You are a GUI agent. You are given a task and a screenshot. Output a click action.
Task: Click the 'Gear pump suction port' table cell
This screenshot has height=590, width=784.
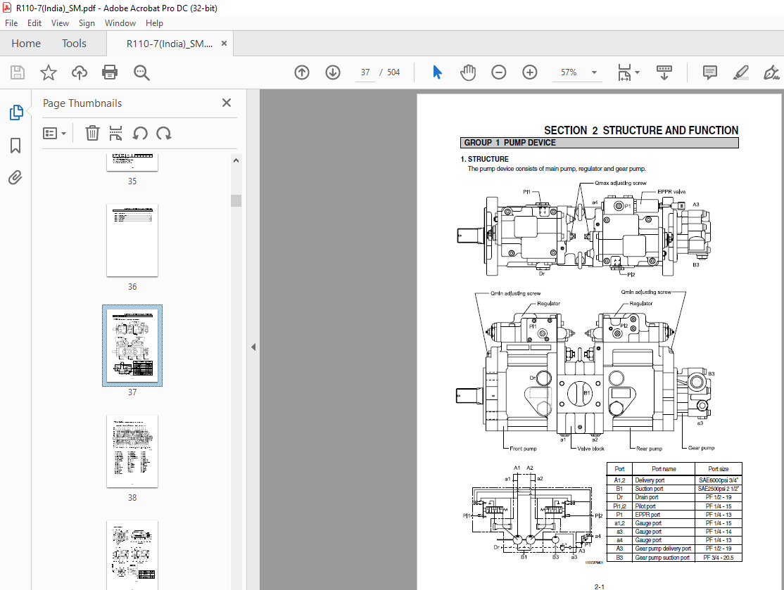(x=662, y=558)
